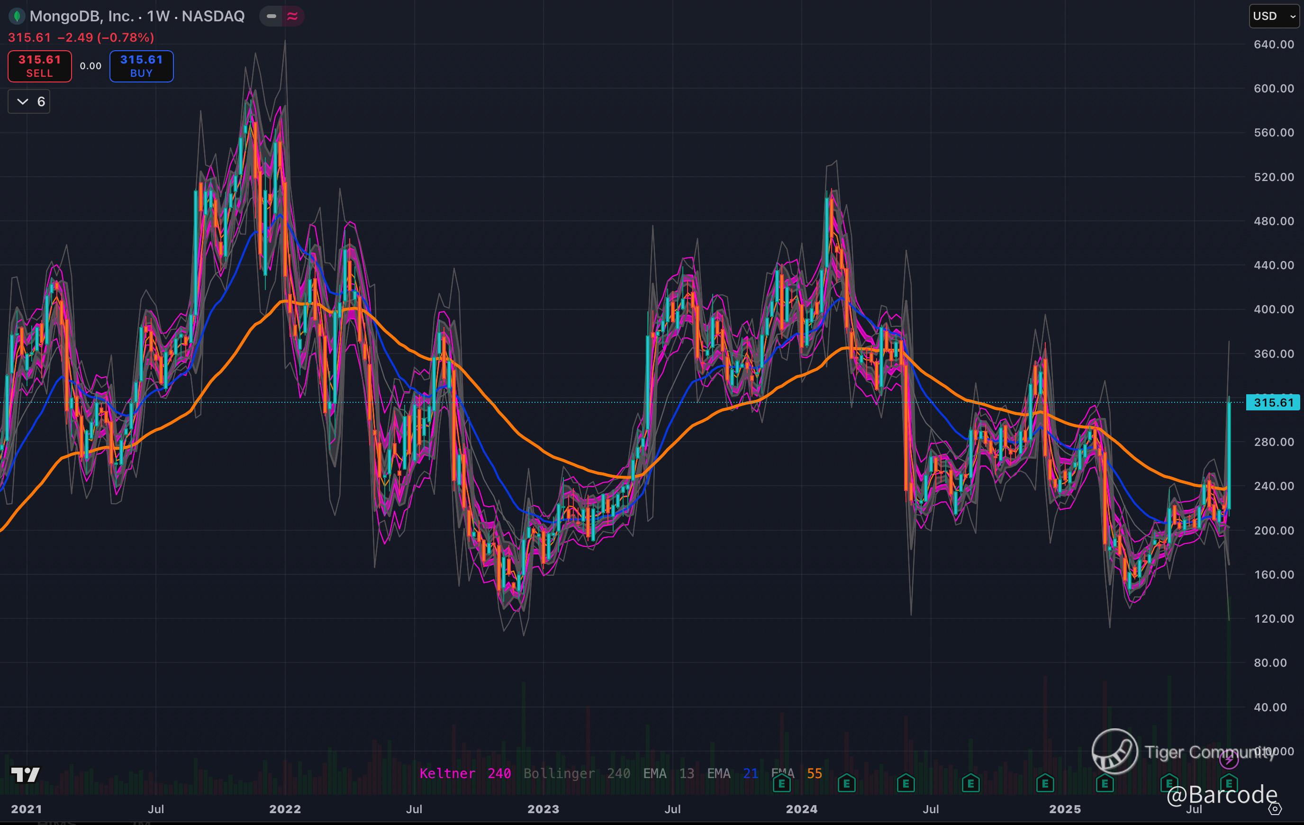Image resolution: width=1304 pixels, height=825 pixels.
Task: Click earnings marker just left of 2024
Action: pyautogui.click(x=781, y=783)
